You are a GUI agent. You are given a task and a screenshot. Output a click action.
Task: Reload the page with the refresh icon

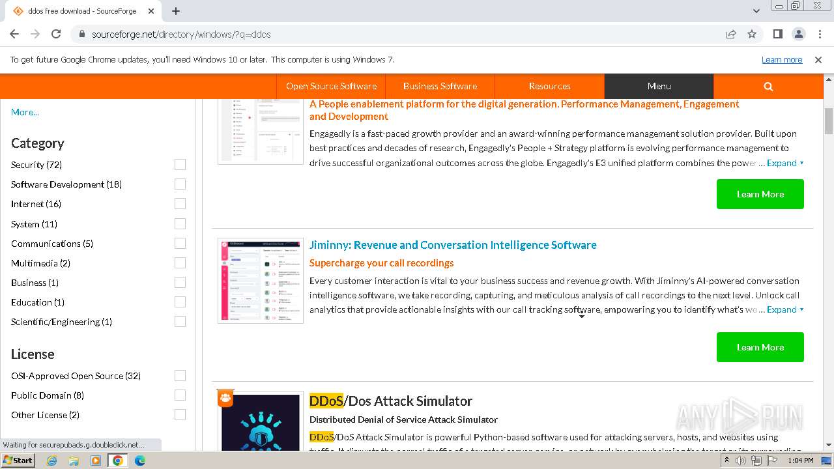tap(56, 34)
